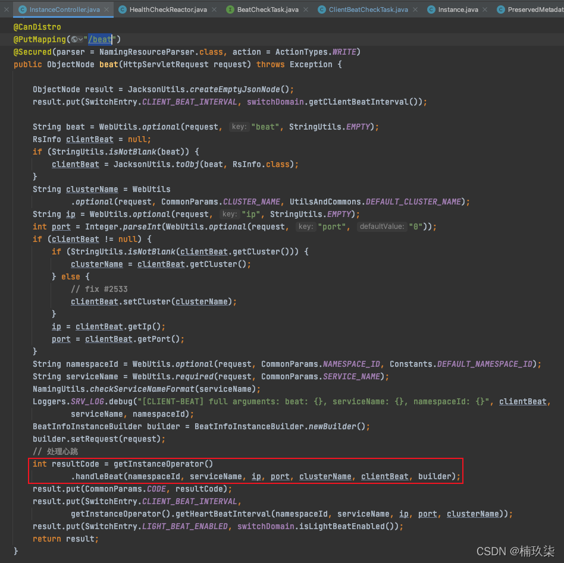Viewport: 564px width, 563px height.
Task: Close the partially hidden leftmost tab
Action: 7,10
